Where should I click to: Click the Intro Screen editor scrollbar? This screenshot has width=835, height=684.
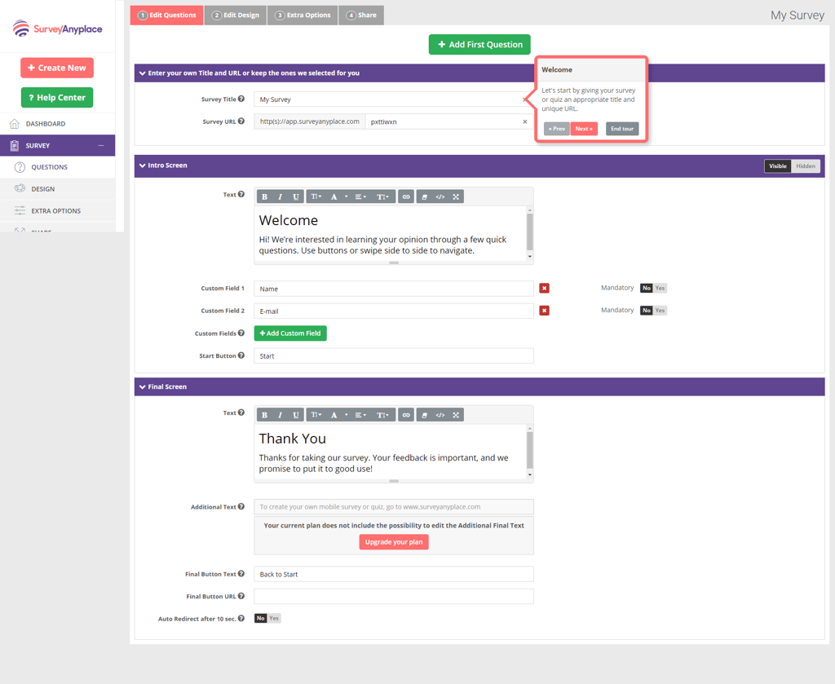click(529, 233)
